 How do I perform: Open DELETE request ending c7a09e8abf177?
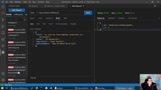(17, 34)
